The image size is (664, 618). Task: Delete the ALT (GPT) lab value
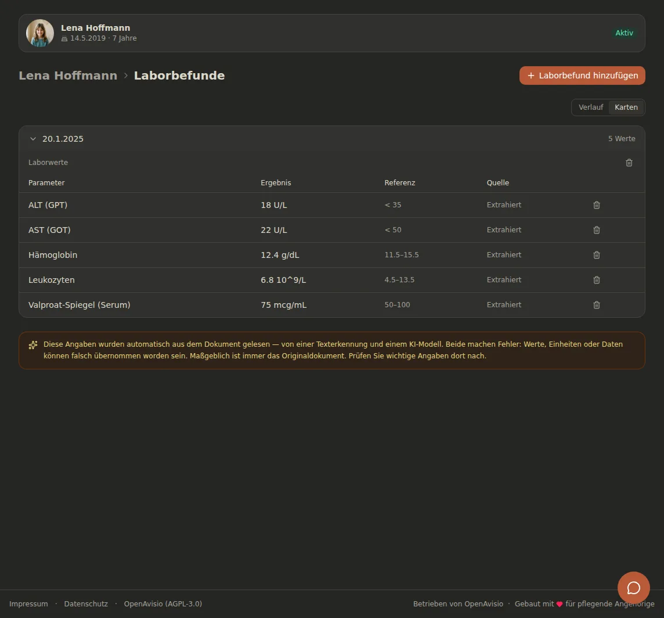[596, 205]
